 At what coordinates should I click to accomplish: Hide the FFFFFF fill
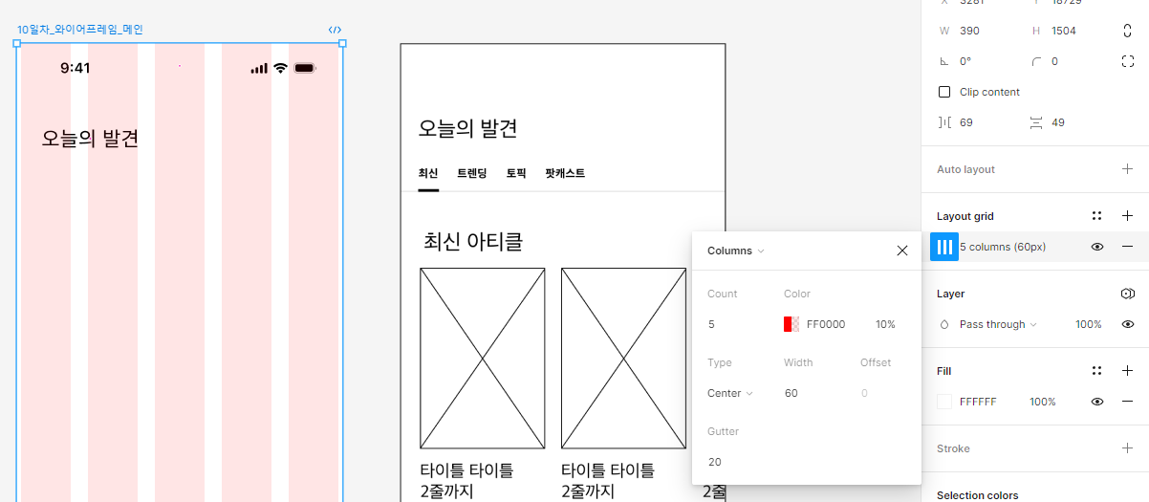[x=1097, y=402]
